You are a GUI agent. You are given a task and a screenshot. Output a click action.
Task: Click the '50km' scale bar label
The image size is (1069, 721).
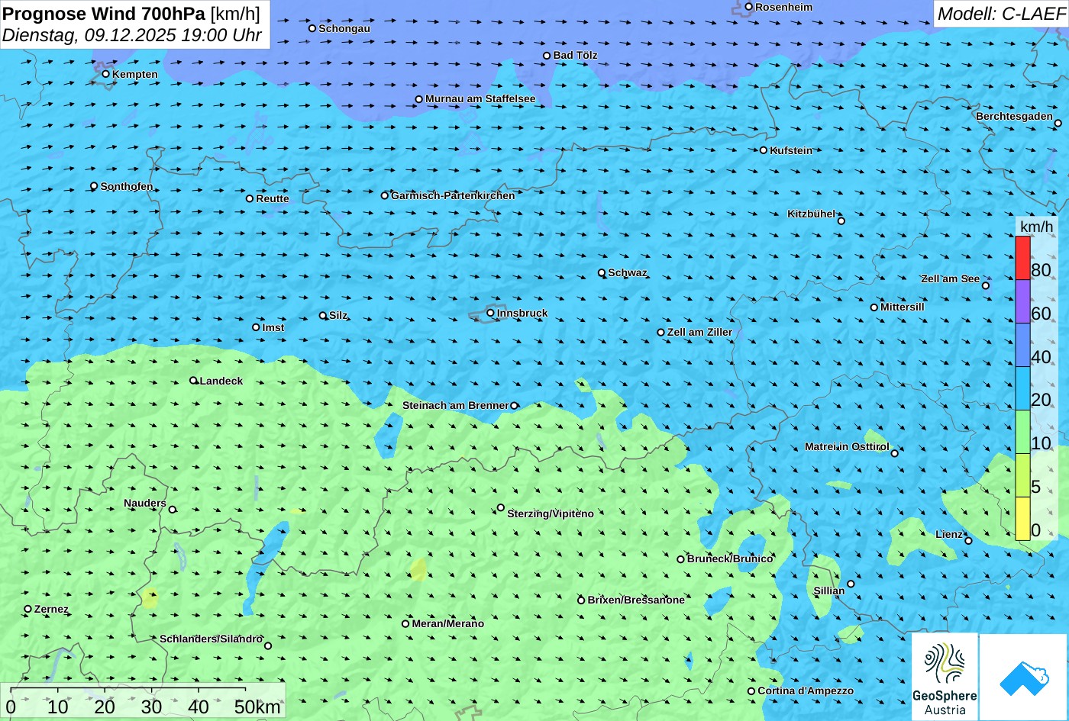pyautogui.click(x=257, y=707)
